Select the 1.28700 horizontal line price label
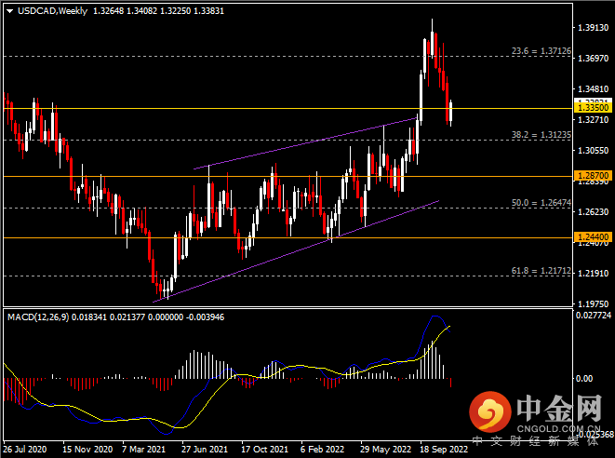615x458 pixels. pos(593,175)
